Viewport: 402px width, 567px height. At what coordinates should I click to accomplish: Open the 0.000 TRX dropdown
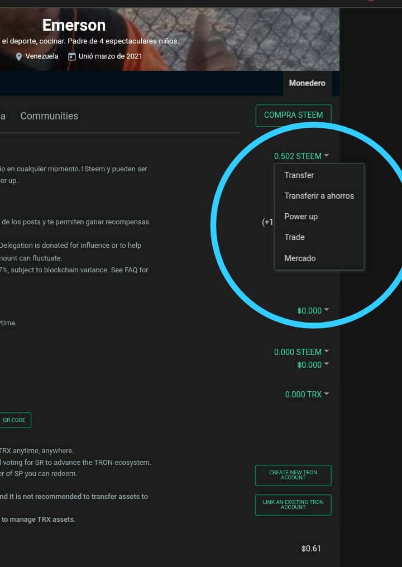click(x=307, y=395)
